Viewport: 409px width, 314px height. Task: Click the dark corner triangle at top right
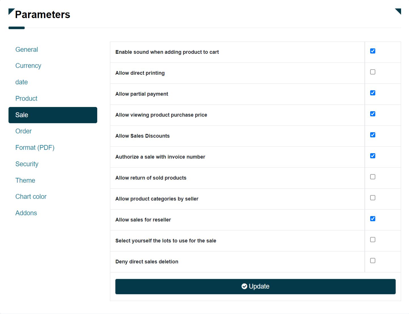pos(399,10)
